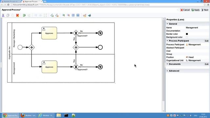Click the canvas scrollbar up arrow
Screen dimensions: 210x118
(x=163, y=19)
